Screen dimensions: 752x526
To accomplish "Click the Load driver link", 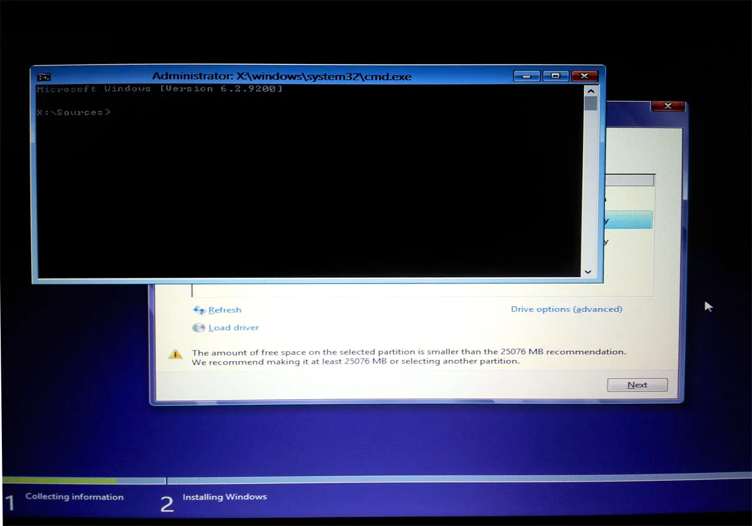I will point(233,327).
